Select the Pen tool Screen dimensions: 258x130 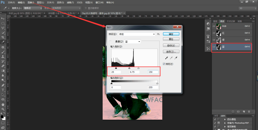click(x=3, y=85)
